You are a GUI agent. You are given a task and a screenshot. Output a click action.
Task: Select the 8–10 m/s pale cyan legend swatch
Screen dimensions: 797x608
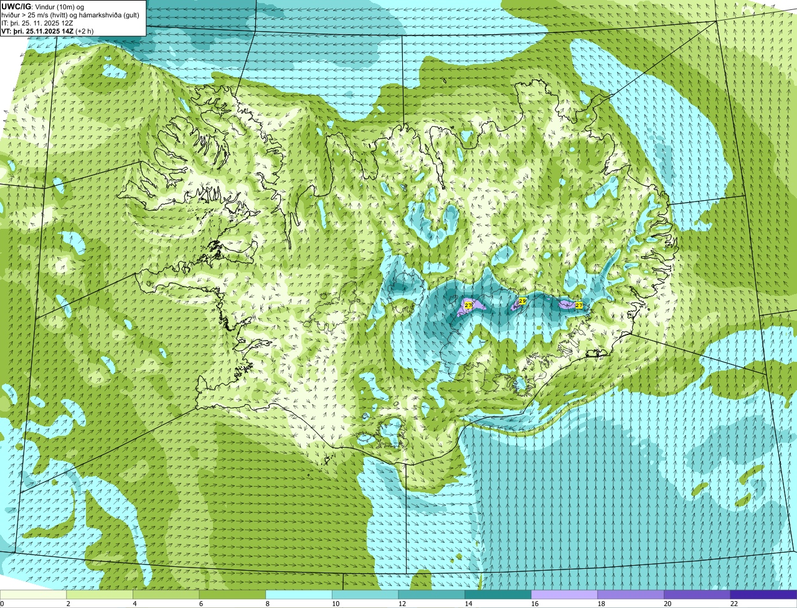299,594
